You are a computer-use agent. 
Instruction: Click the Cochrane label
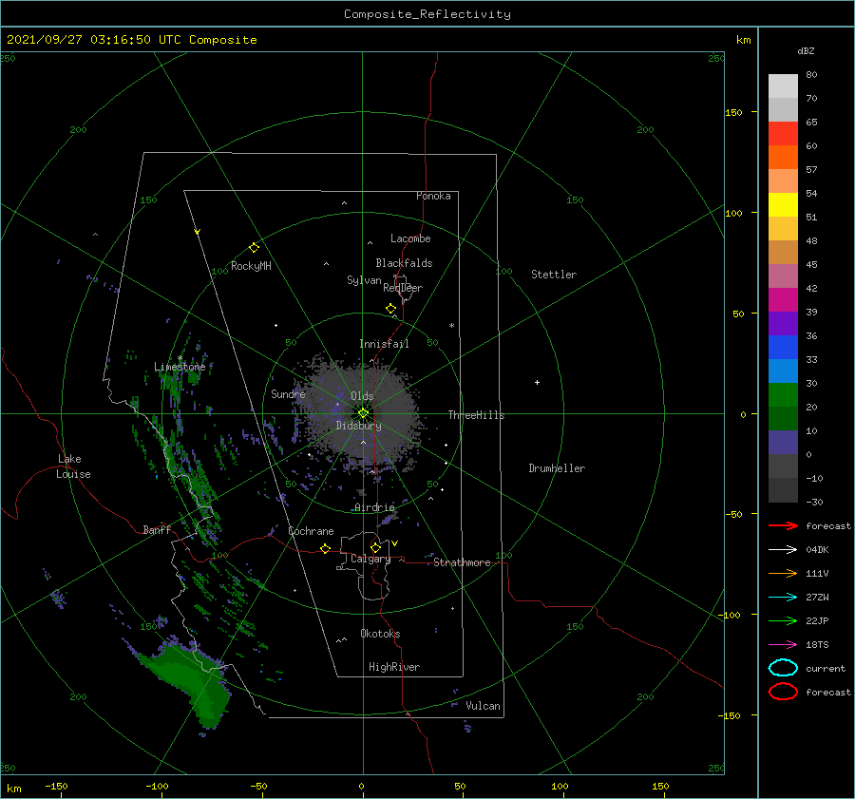coord(311,531)
